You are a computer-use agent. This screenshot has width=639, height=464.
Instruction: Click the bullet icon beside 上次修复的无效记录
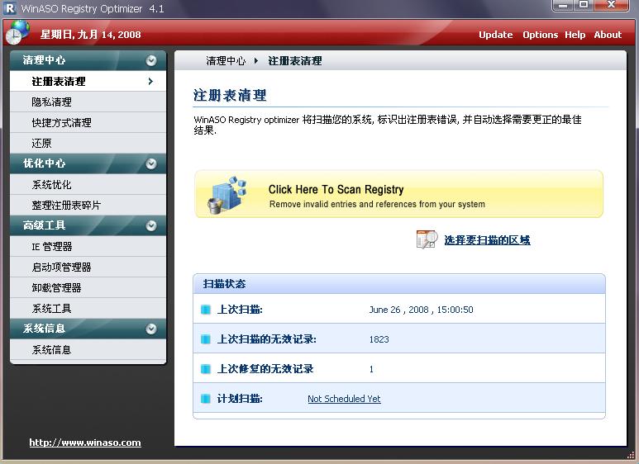click(206, 369)
